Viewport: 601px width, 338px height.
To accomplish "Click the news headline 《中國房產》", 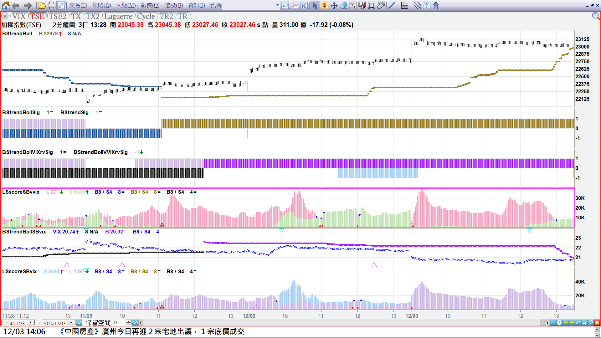I will coord(152,331).
